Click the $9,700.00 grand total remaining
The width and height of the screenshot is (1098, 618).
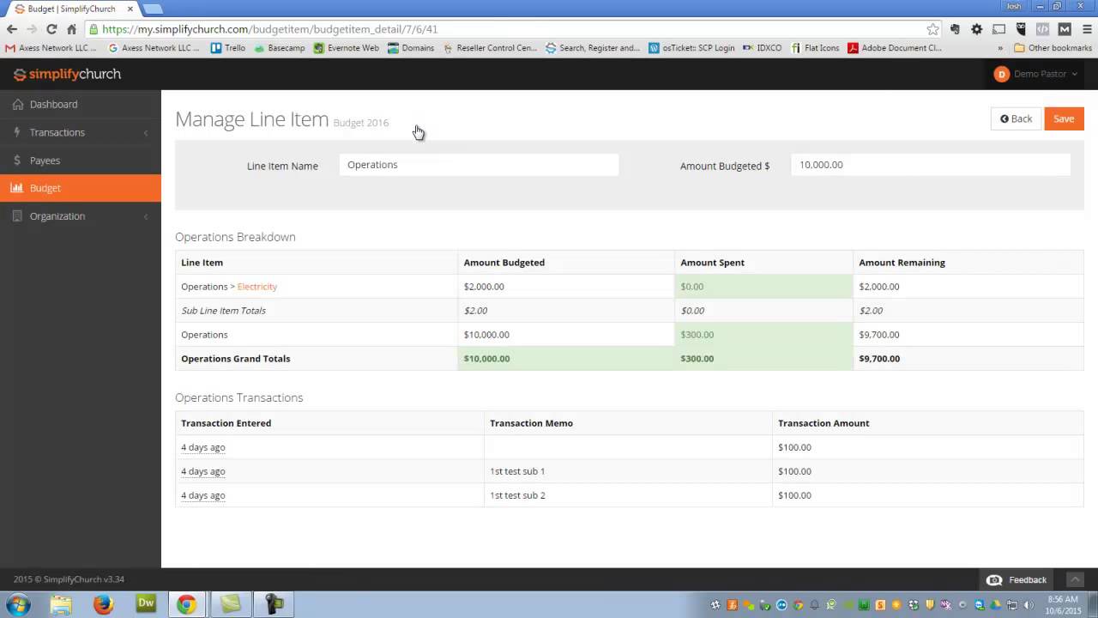[x=879, y=359]
